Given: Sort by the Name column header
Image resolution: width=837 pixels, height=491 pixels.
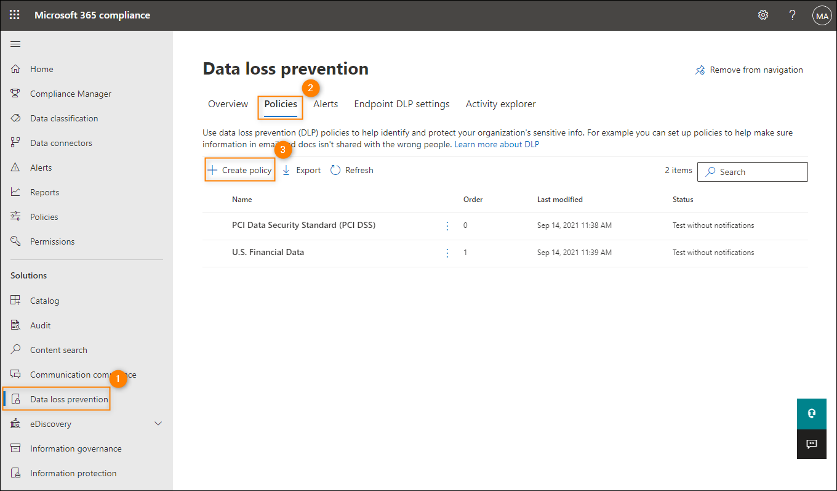Looking at the screenshot, I should (242, 200).
